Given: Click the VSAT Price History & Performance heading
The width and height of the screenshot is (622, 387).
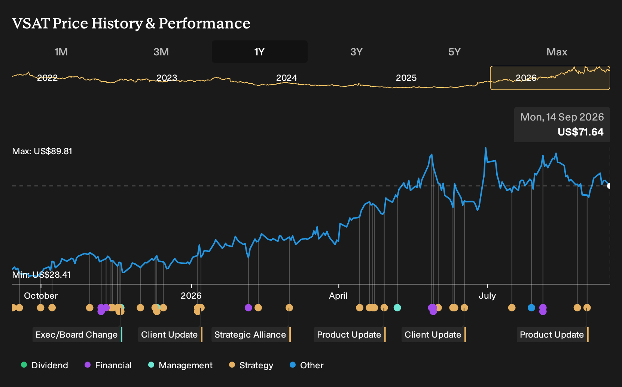Looking at the screenshot, I should pyautogui.click(x=131, y=23).
